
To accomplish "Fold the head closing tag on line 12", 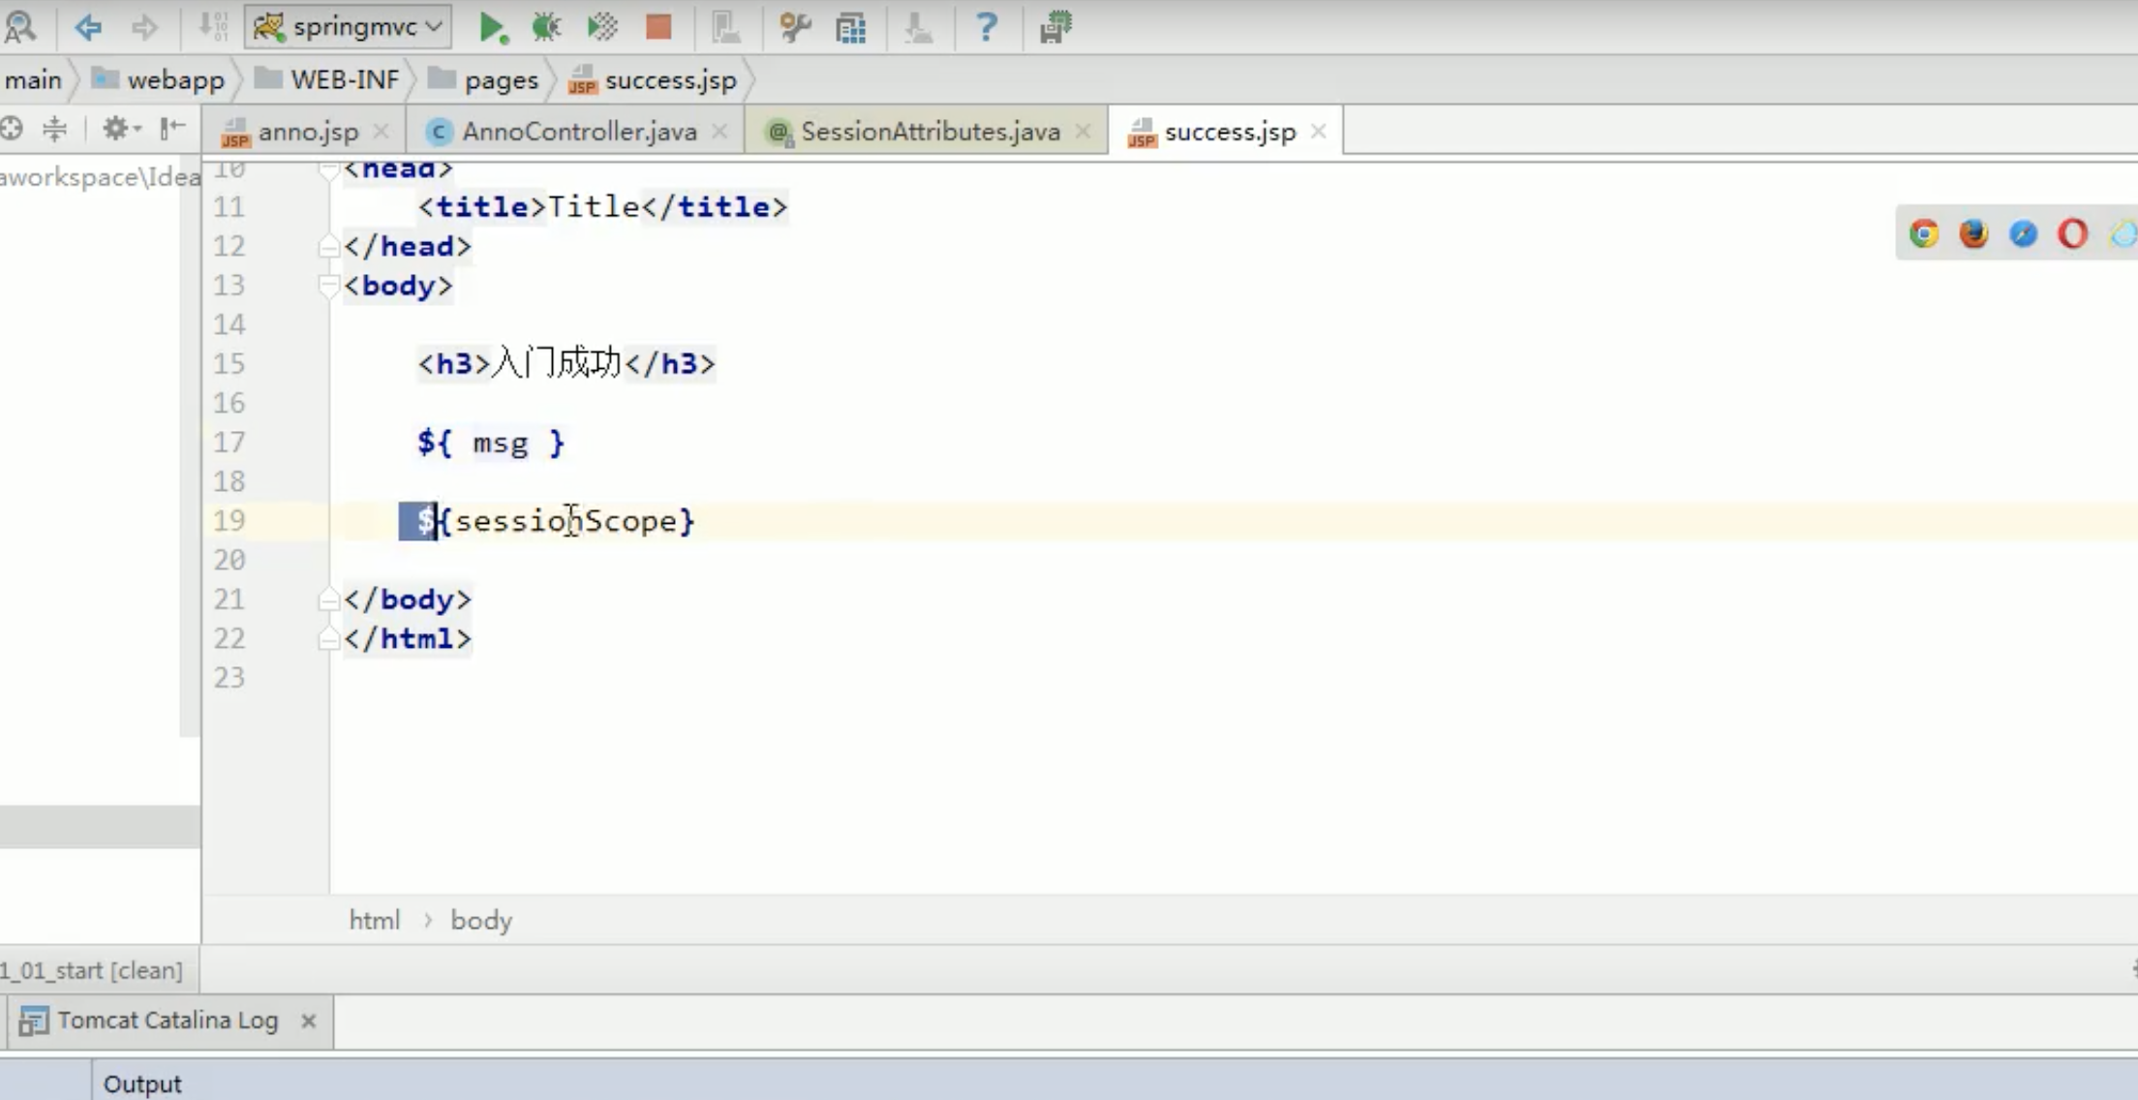I will (x=328, y=247).
